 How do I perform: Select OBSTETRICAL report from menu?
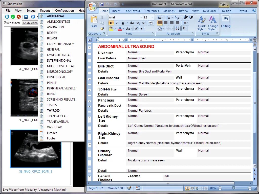61,77
